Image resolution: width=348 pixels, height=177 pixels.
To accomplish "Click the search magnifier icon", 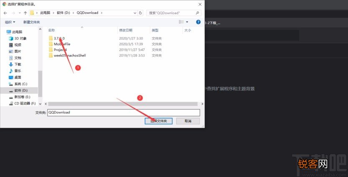I will (x=197, y=13).
